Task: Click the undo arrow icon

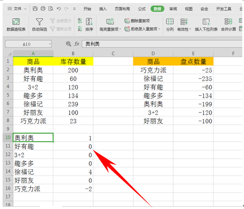Action: pyautogui.click(x=59, y=9)
